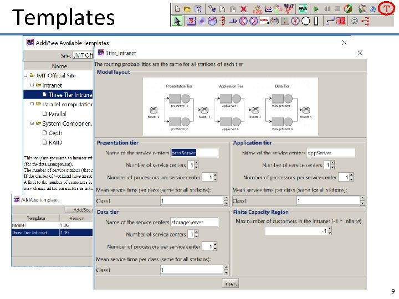Insert a Source station icon
Viewport: 399px width, 299px height.
click(191, 21)
